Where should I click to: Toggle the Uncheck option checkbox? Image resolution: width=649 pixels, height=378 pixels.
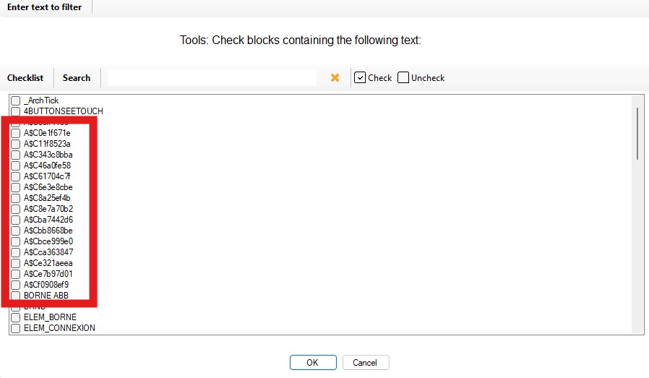(x=403, y=78)
